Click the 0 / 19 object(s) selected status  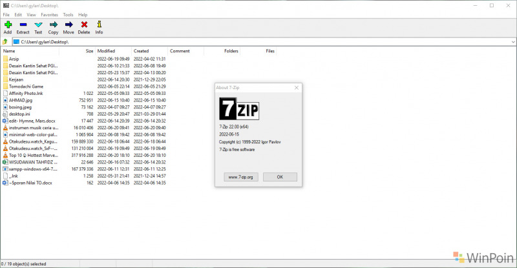click(24, 263)
